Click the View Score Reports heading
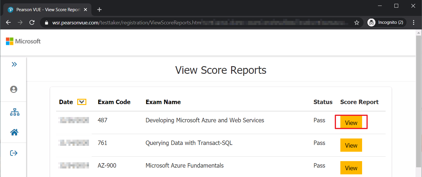Image resolution: width=422 pixels, height=177 pixels. 221,70
